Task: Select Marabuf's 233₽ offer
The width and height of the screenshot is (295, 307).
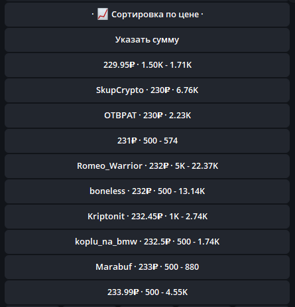Action: pyautogui.click(x=147, y=267)
